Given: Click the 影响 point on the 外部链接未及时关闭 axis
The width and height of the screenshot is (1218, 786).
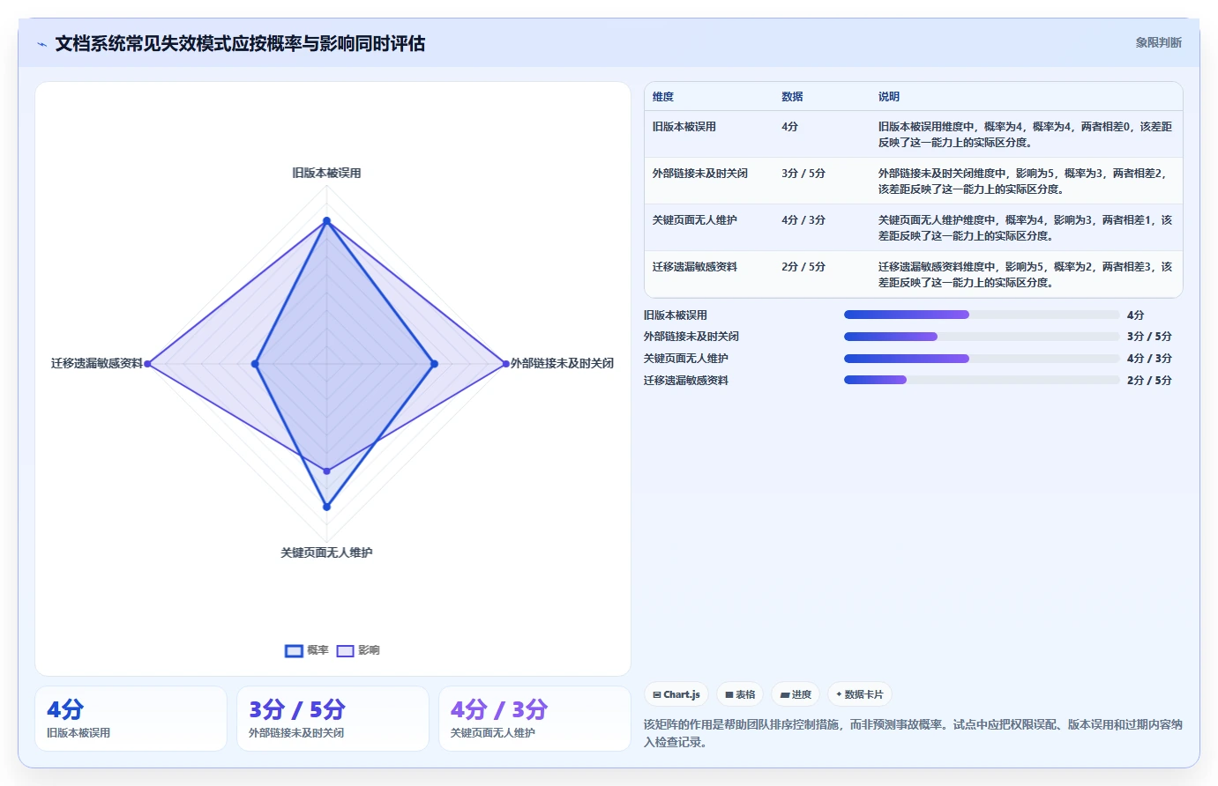Looking at the screenshot, I should (505, 363).
